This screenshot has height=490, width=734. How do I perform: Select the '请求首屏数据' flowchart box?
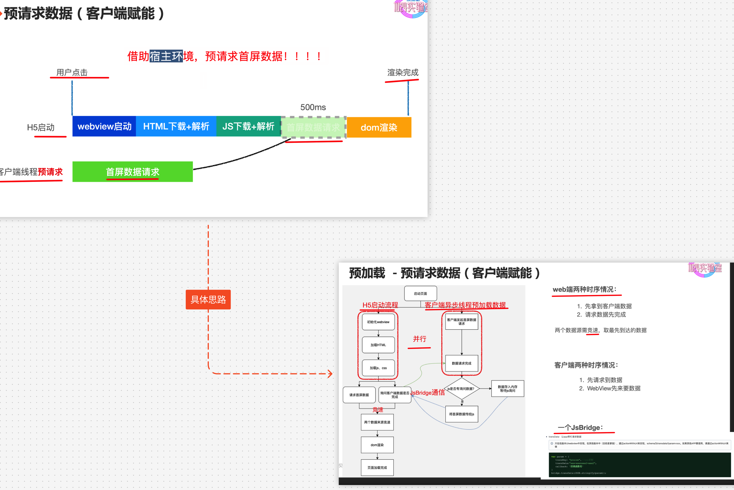(x=359, y=395)
